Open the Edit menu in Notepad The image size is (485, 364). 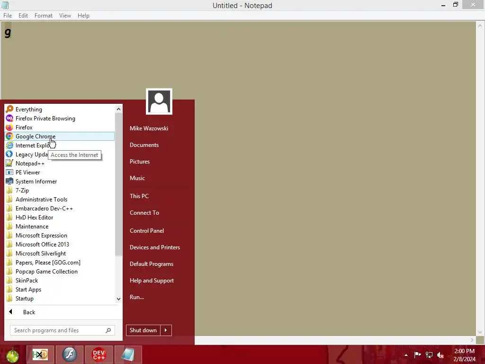pyautogui.click(x=23, y=16)
